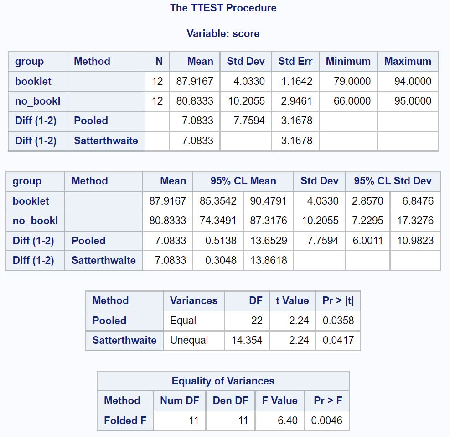Select the no_bookl maximum value 95.0000
The image size is (450, 437).
click(413, 101)
